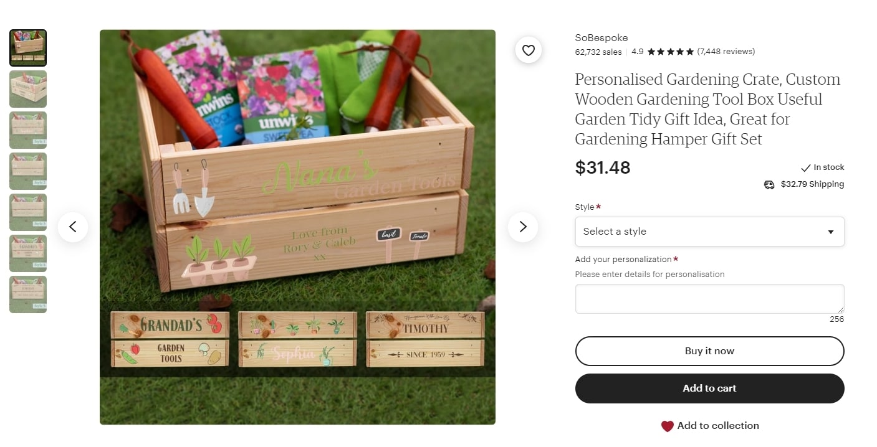Click the Buy it now button
Viewport: 877px width, 447px height.
(x=709, y=351)
